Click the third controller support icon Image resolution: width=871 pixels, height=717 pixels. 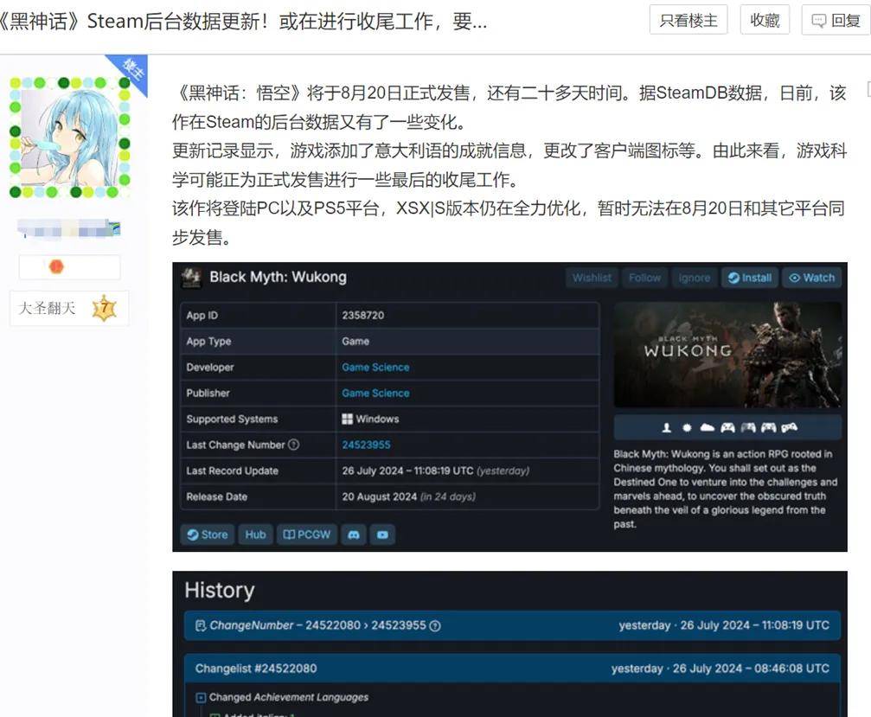click(769, 427)
